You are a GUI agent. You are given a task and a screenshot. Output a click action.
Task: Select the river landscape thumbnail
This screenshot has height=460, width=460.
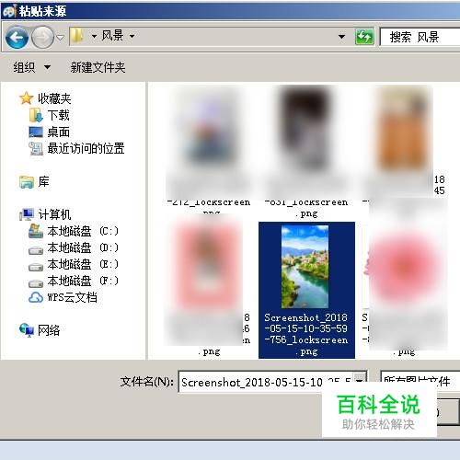(x=305, y=267)
